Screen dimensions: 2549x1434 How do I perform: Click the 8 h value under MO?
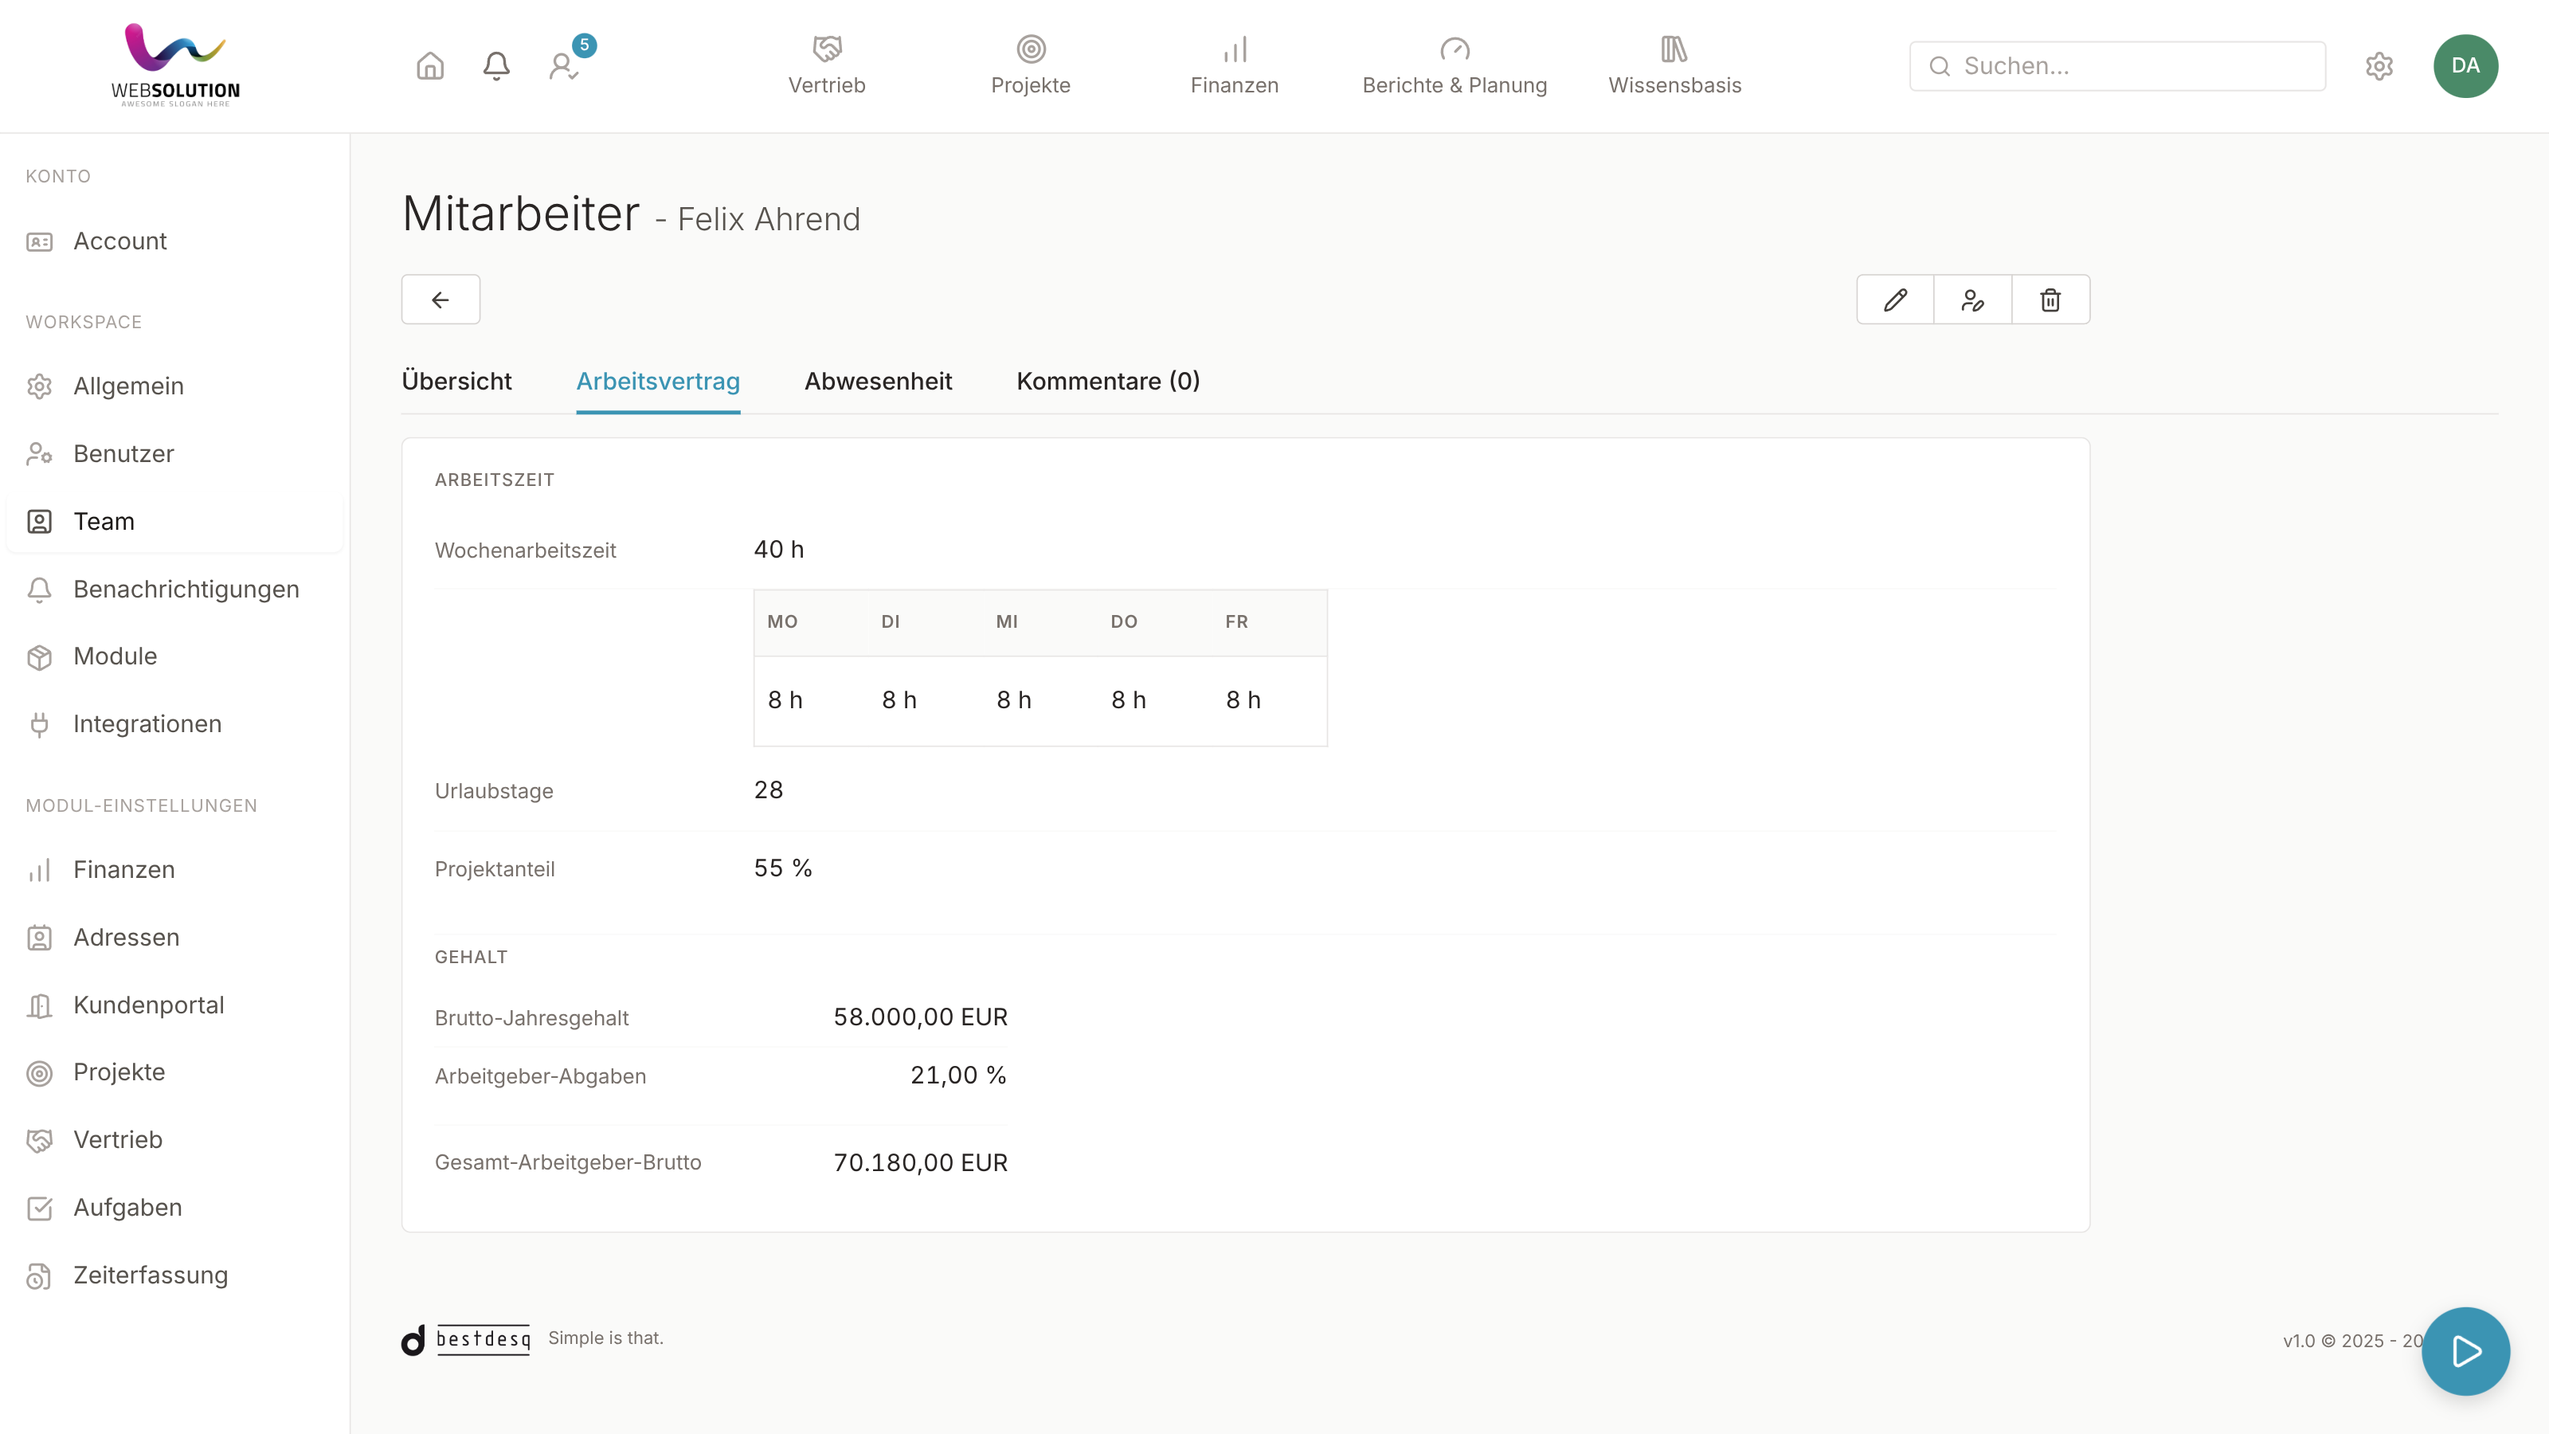click(785, 701)
